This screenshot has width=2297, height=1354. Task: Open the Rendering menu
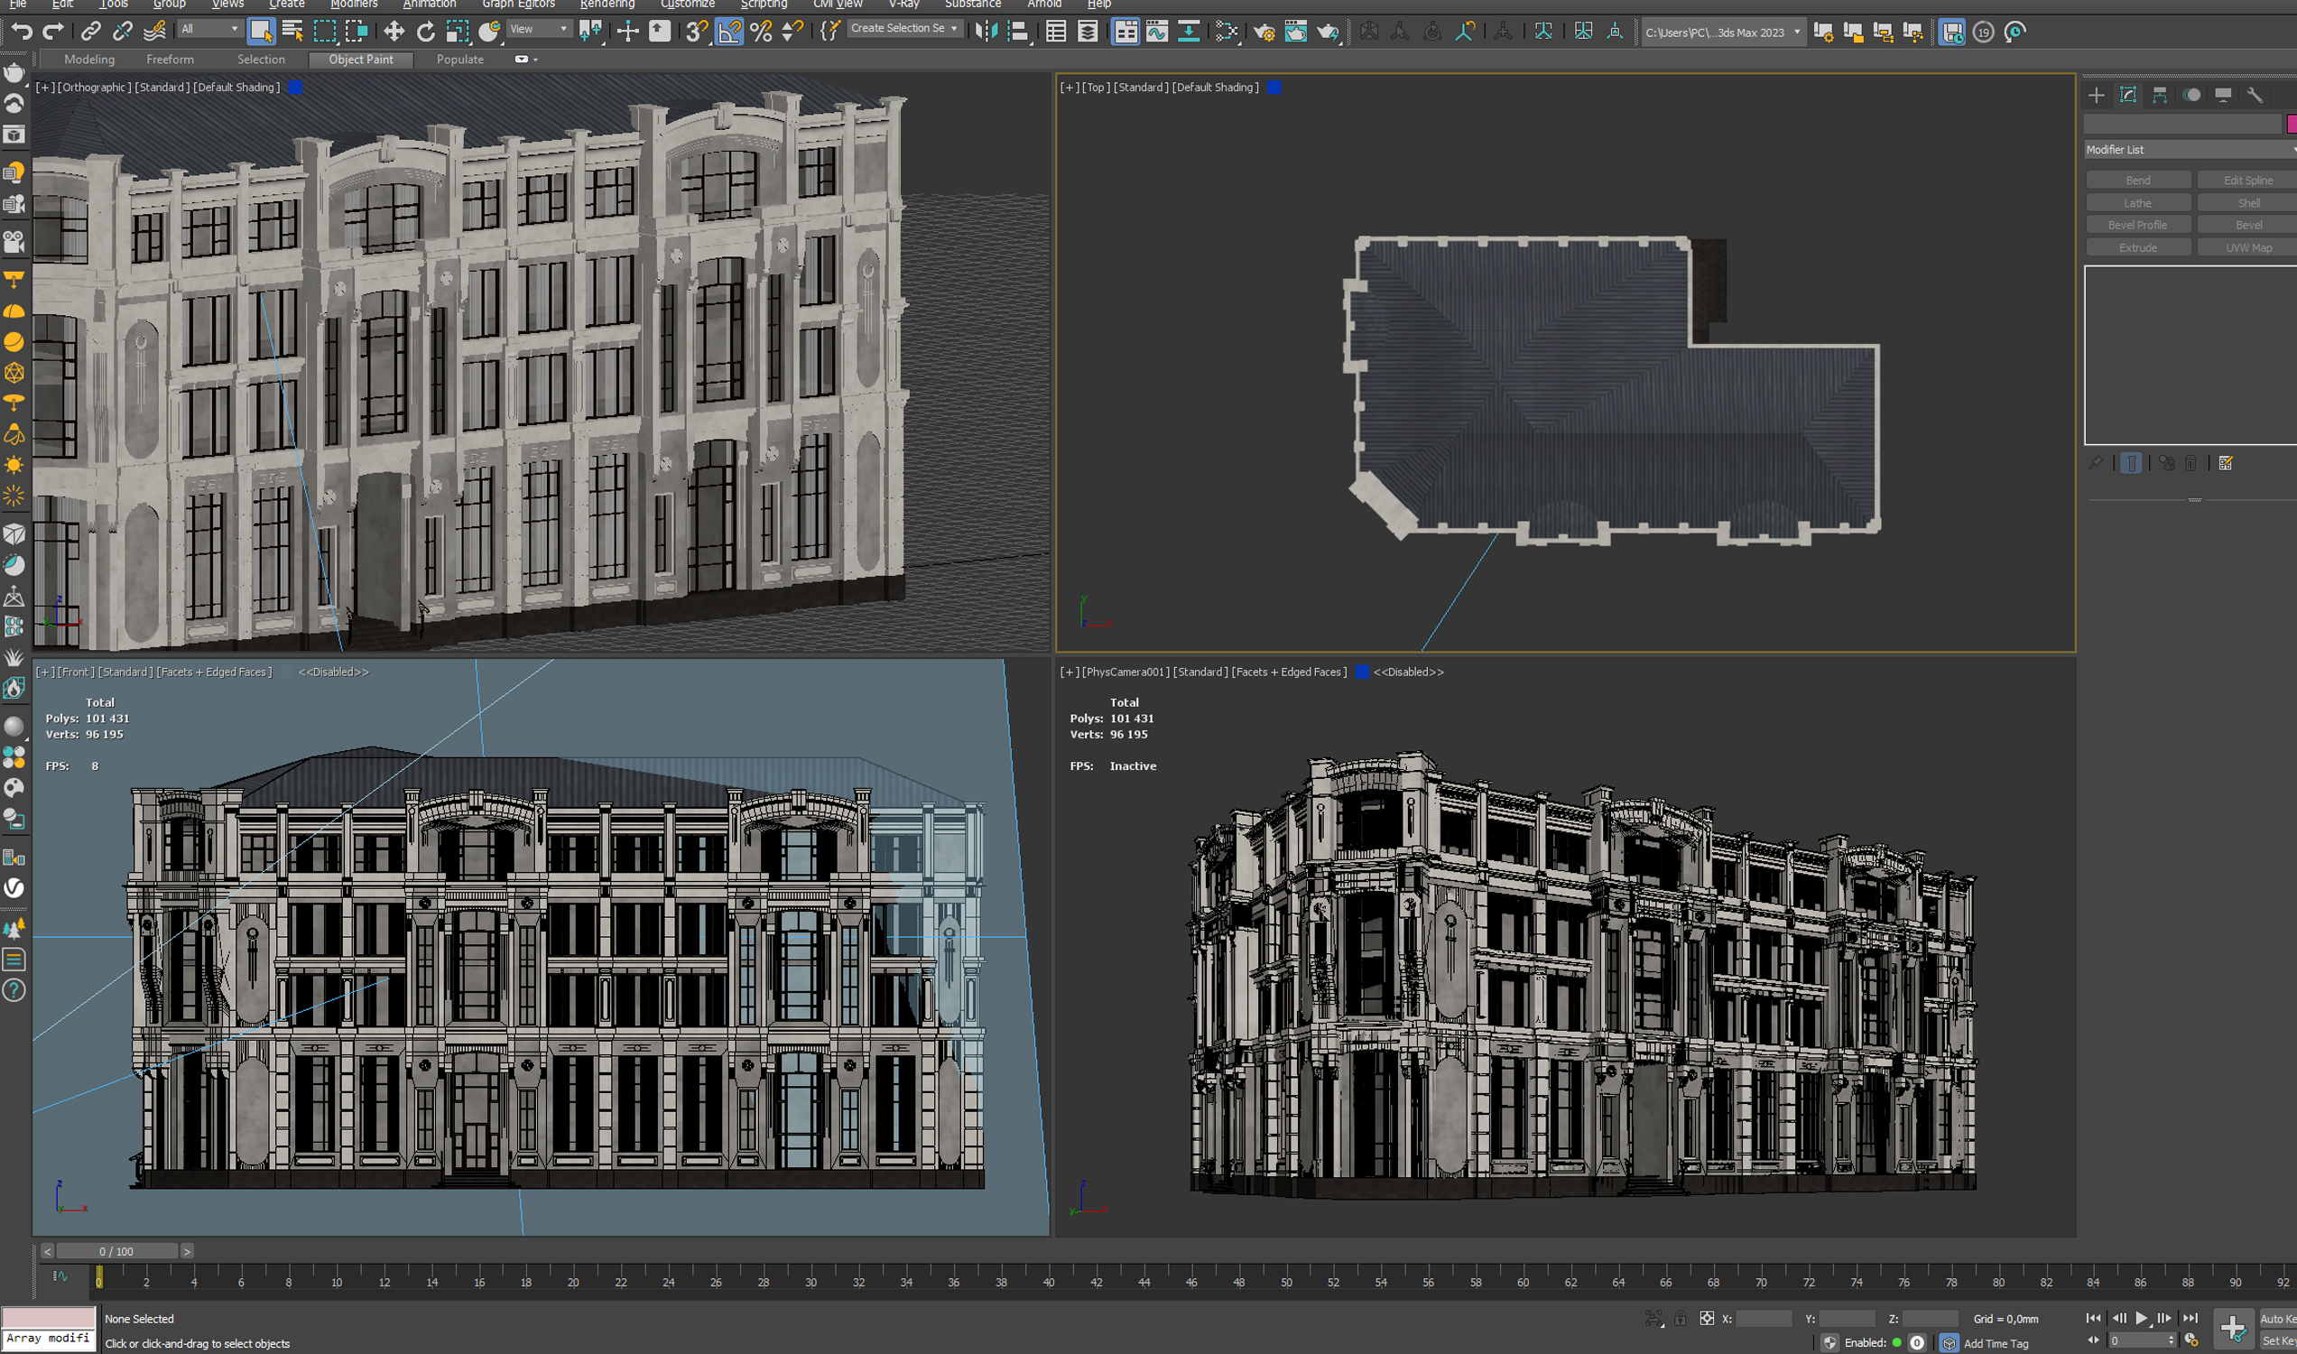click(x=607, y=4)
